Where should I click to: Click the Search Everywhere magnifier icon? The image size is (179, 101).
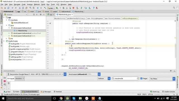(x=174, y=8)
